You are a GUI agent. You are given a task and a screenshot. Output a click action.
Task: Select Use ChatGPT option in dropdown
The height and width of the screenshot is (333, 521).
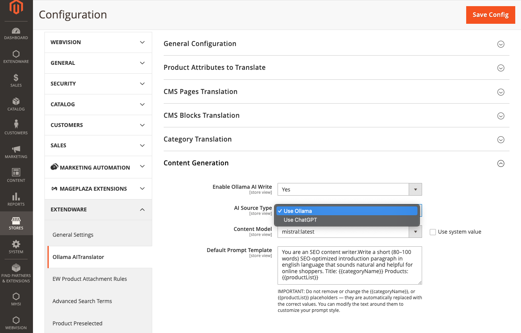tap(300, 220)
